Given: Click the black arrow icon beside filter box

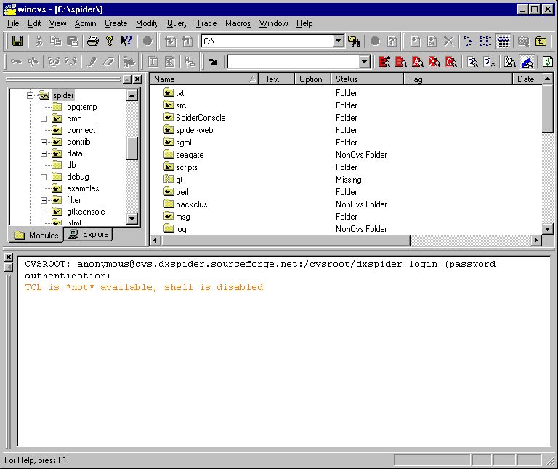Looking at the screenshot, I should click(213, 62).
